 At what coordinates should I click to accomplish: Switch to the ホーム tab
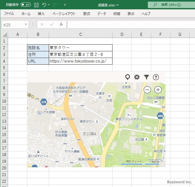pos(26,14)
